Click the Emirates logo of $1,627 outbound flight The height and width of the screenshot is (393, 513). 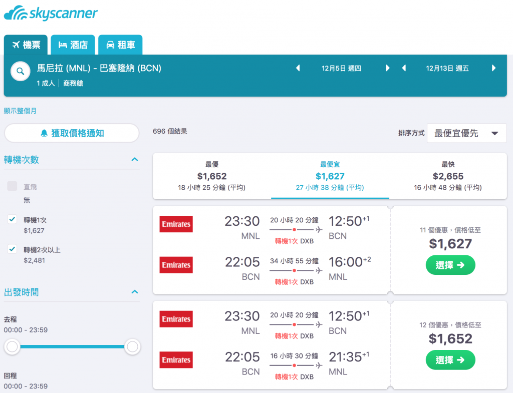tap(176, 224)
